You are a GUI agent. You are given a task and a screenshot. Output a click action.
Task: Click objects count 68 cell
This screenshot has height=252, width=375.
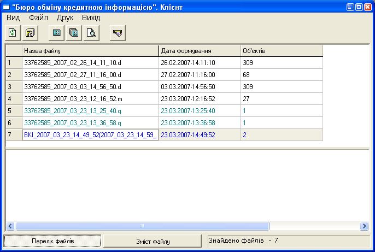pyautogui.click(x=282, y=75)
